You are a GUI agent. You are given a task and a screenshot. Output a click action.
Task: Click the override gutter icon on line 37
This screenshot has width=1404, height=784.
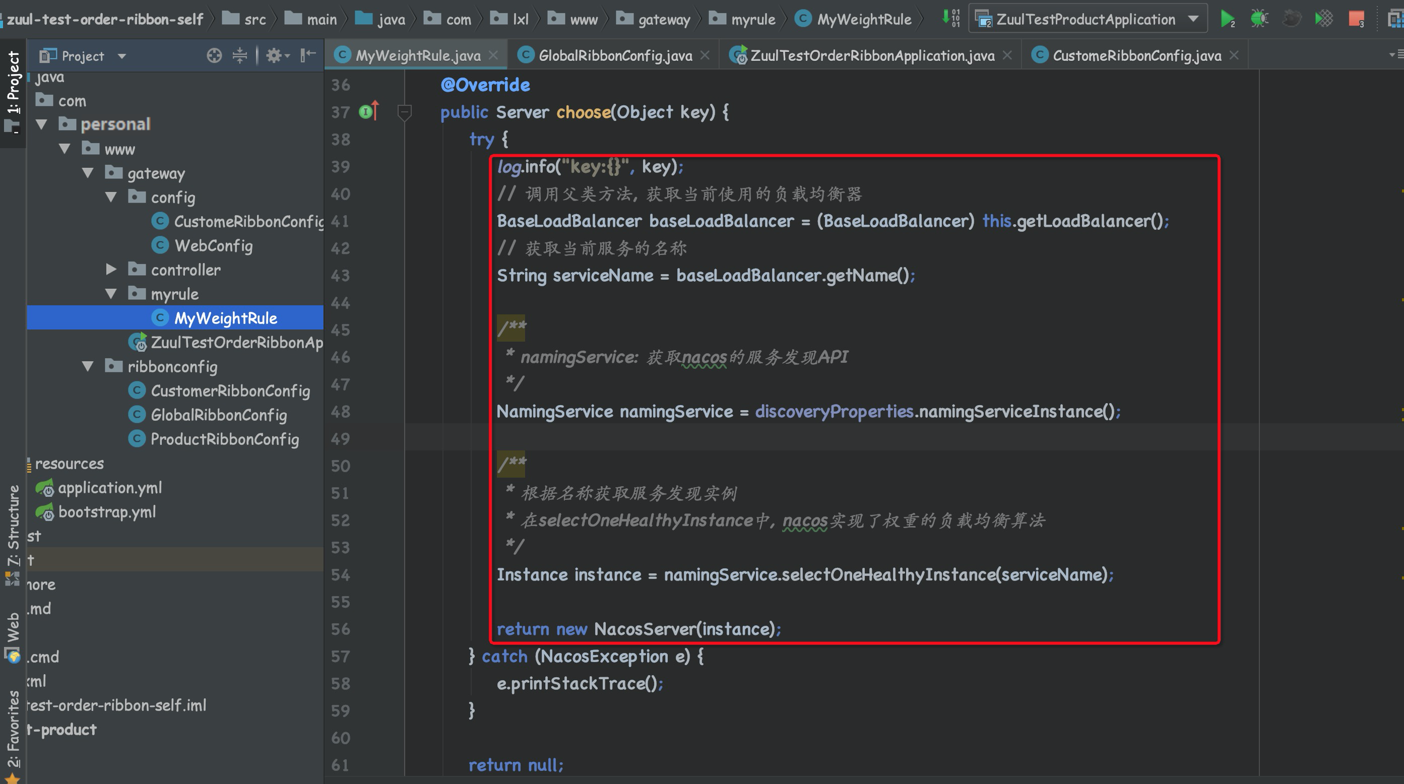click(368, 112)
